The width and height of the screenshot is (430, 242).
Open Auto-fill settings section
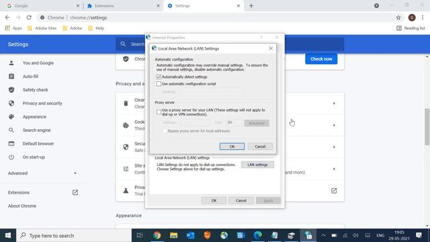pyautogui.click(x=30, y=76)
